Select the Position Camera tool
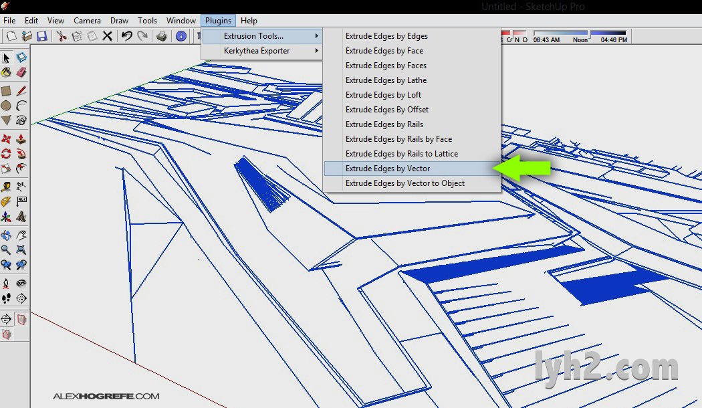The height and width of the screenshot is (408, 702). point(6,283)
